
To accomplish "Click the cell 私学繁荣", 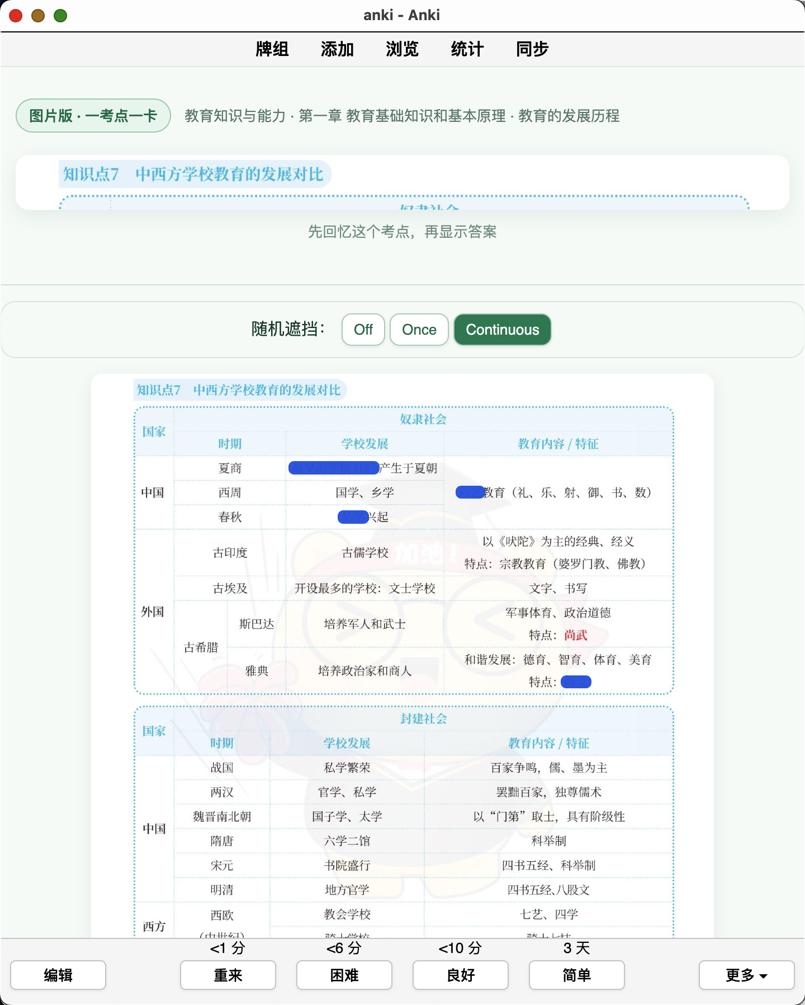I will pos(347,768).
